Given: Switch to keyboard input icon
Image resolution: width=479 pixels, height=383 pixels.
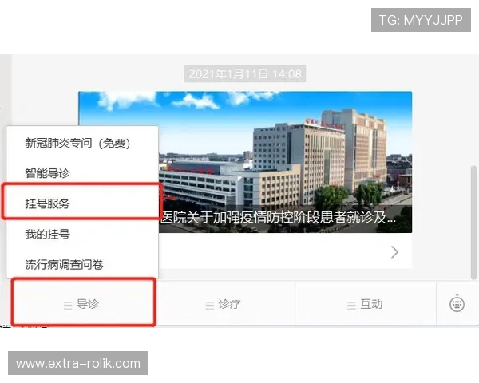Looking at the screenshot, I should [457, 303].
